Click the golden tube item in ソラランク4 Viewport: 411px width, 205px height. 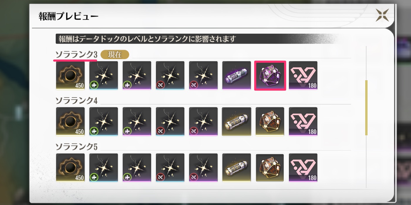[237, 122]
